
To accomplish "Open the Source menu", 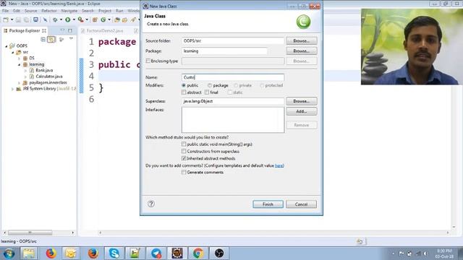I will tap(30, 11).
